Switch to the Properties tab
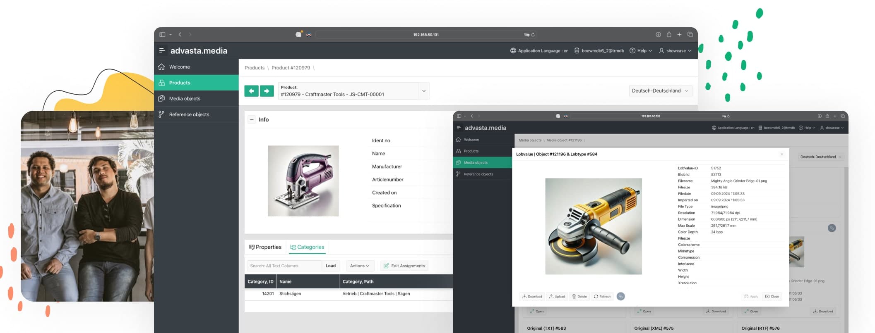Image resolution: width=875 pixels, height=333 pixels. coord(265,247)
